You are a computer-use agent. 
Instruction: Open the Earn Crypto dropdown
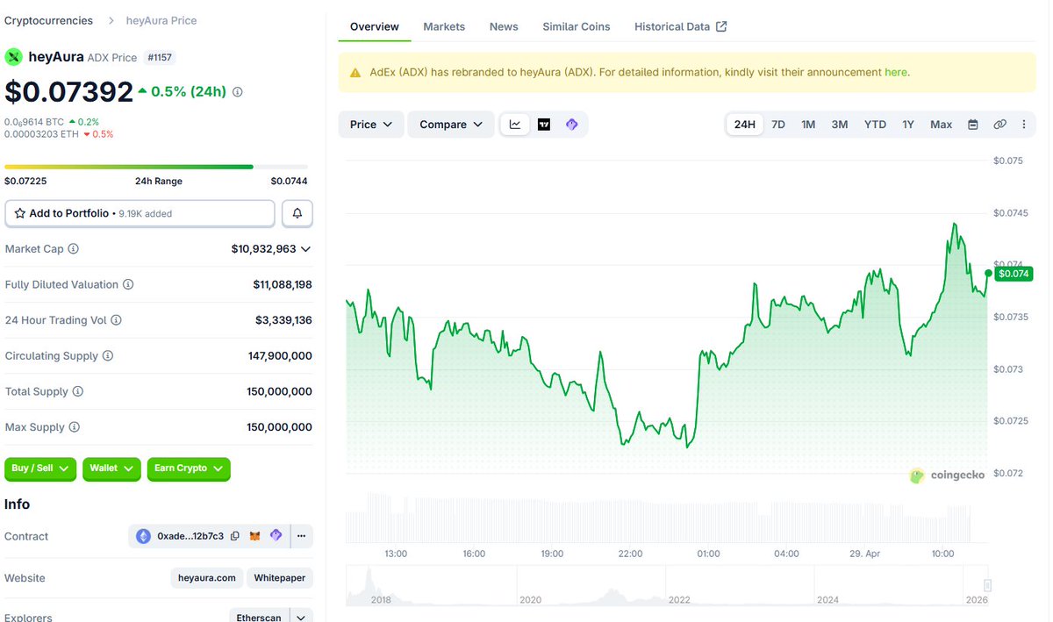pos(189,468)
